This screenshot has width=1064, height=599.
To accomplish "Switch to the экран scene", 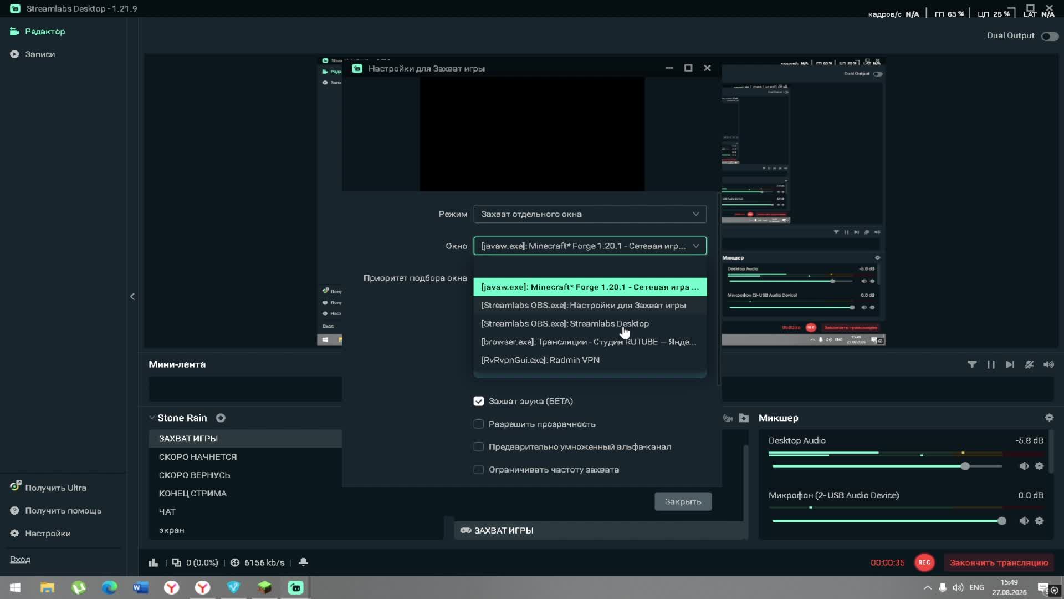I will [x=296, y=530].
